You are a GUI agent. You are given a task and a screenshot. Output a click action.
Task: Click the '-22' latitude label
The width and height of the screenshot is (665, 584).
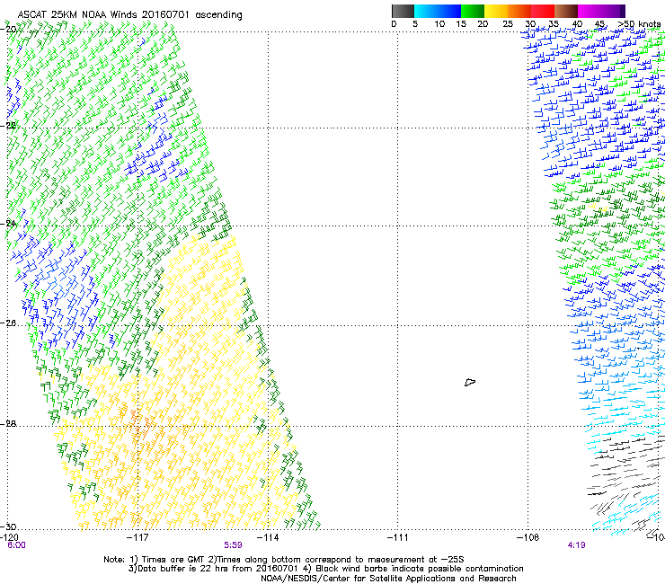(8, 125)
